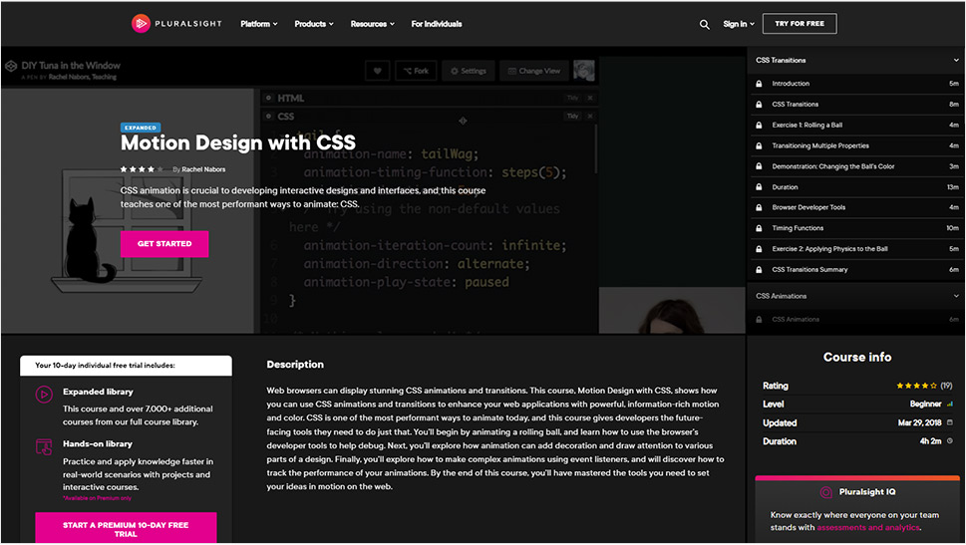
Task: Click the CSS panel settings gear icon
Action: pos(268,116)
